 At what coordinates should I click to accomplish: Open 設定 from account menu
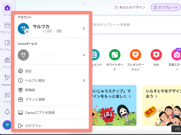coord(52,71)
